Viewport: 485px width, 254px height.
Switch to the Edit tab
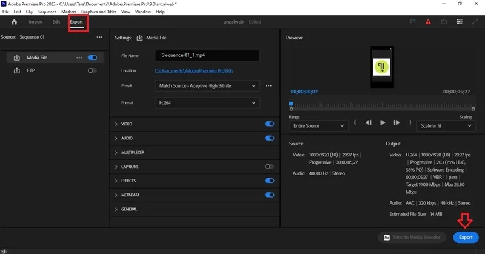[x=56, y=22]
